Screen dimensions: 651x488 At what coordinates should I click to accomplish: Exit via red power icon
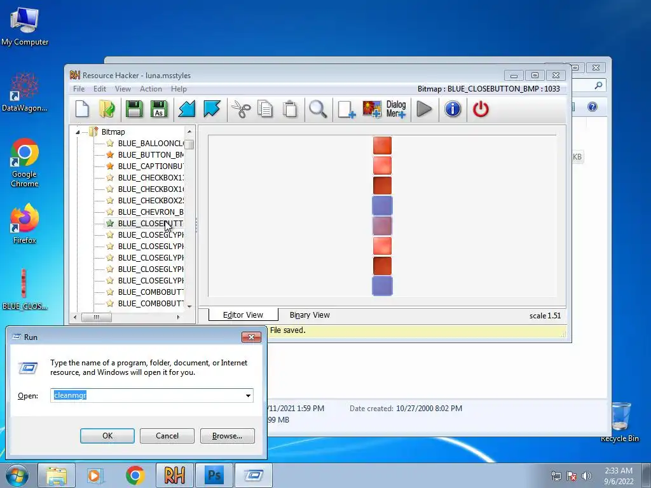481,109
